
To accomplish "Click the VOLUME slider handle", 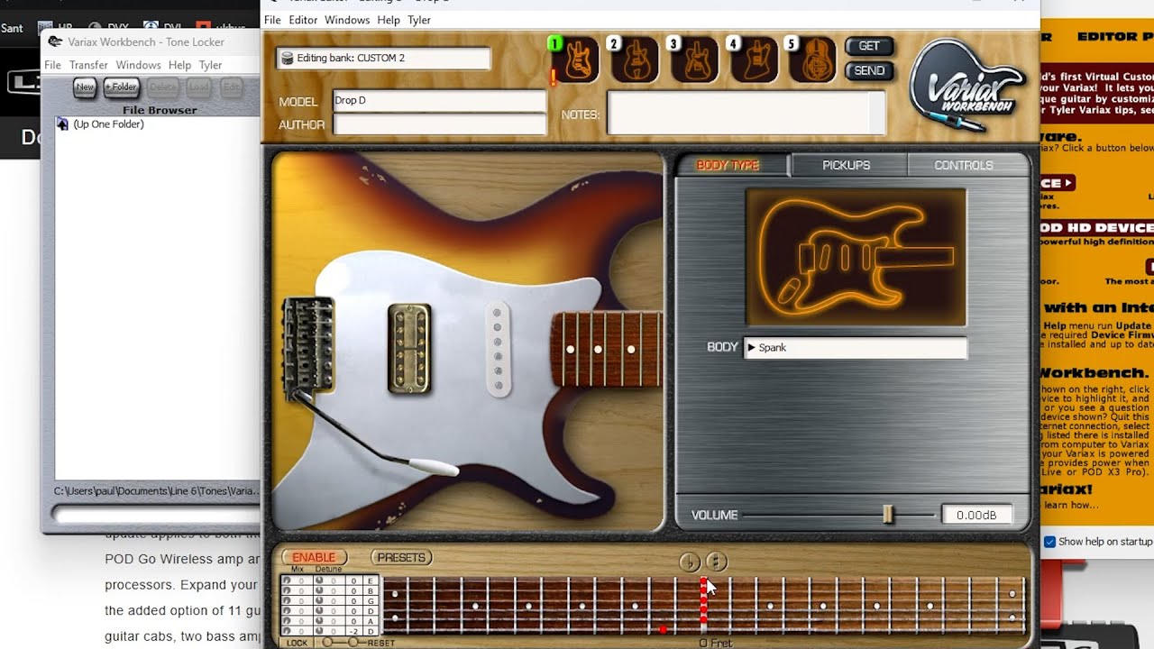I will tap(888, 515).
